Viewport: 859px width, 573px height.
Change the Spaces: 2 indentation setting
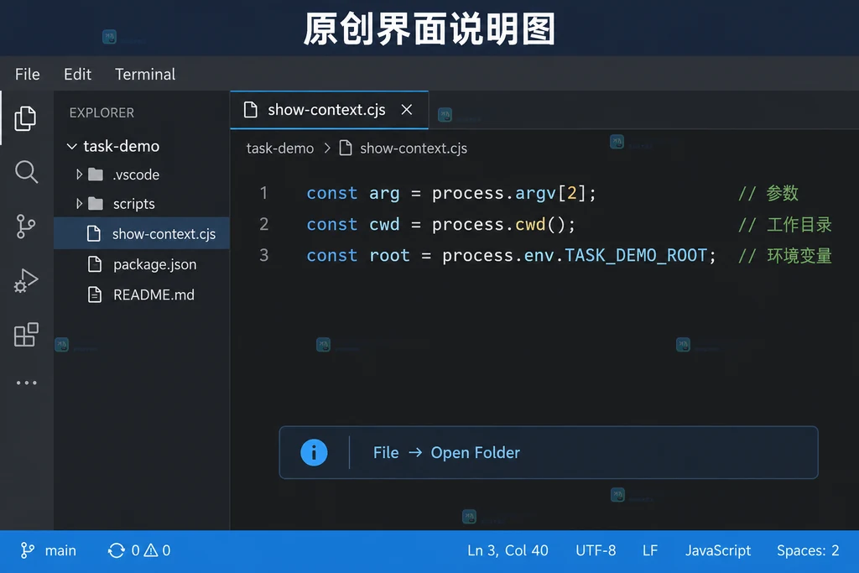click(x=808, y=550)
